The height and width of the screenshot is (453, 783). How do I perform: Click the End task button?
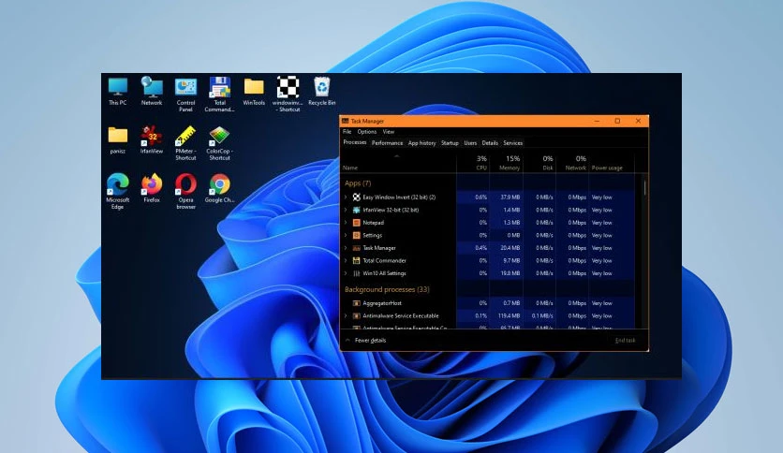tap(626, 341)
